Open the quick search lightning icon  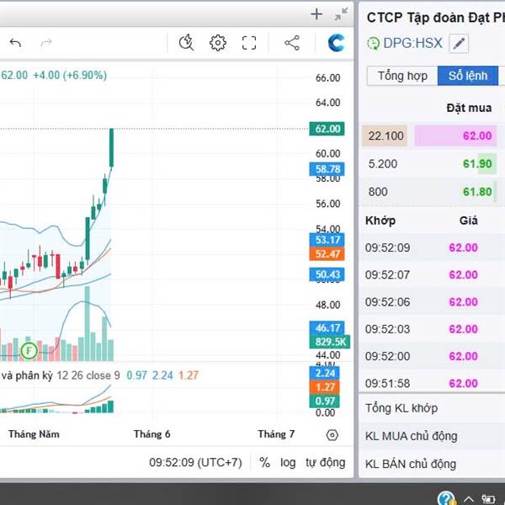pyautogui.click(x=186, y=43)
